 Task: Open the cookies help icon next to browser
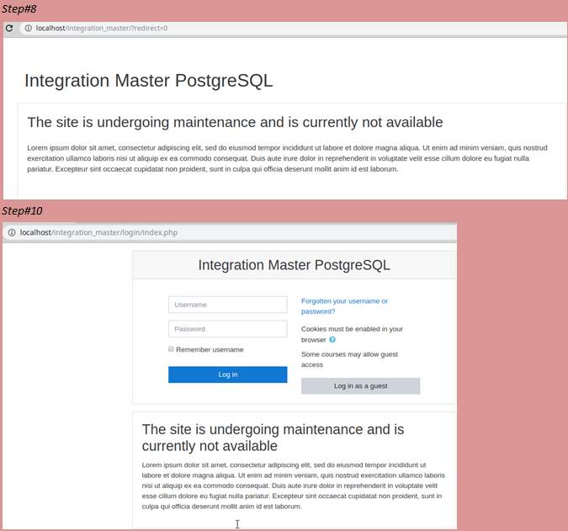(332, 340)
